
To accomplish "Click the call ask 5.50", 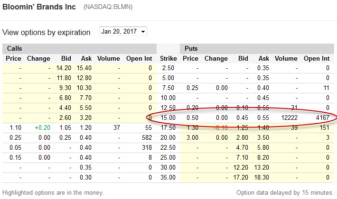I will click(85, 108).
